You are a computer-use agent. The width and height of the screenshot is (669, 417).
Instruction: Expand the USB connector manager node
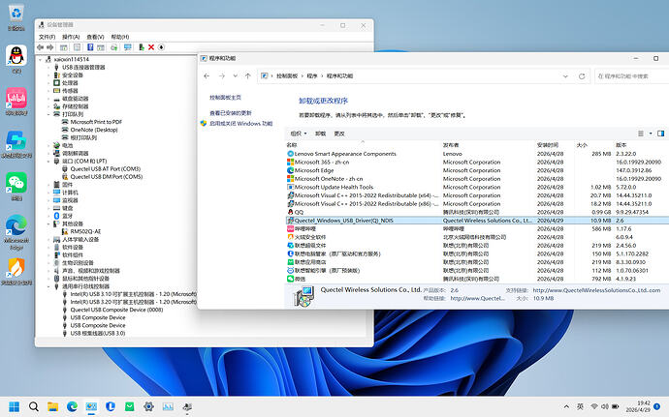pos(48,68)
